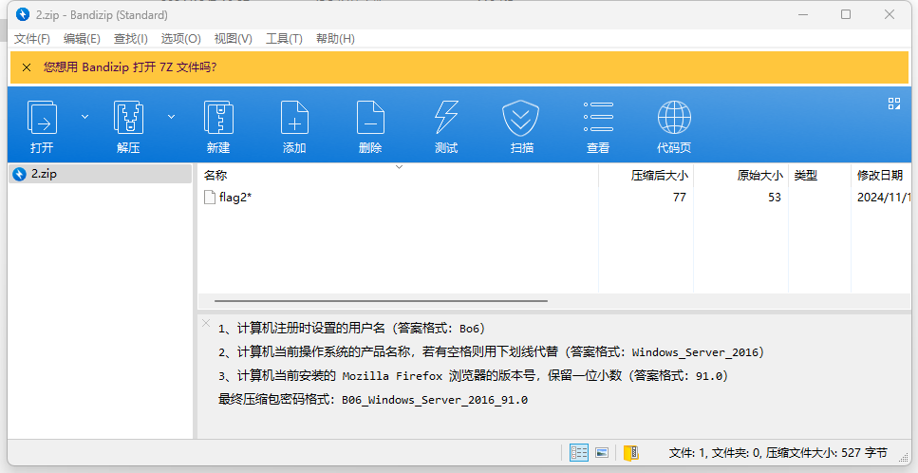Click the original size value 53
Screen dimensions: 918x473
(x=775, y=198)
